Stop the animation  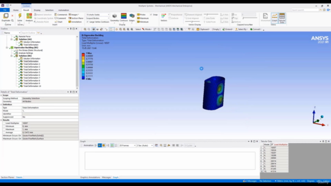point(103,146)
